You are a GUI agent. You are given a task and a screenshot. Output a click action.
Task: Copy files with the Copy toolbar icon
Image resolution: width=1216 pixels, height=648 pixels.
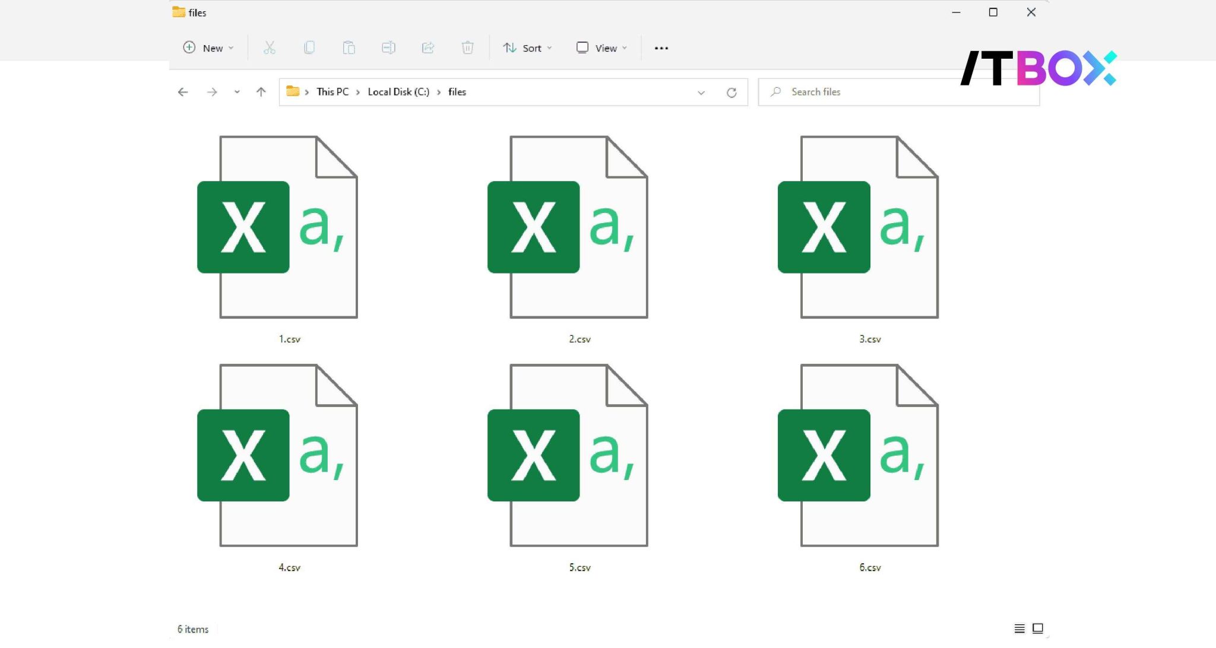(309, 47)
